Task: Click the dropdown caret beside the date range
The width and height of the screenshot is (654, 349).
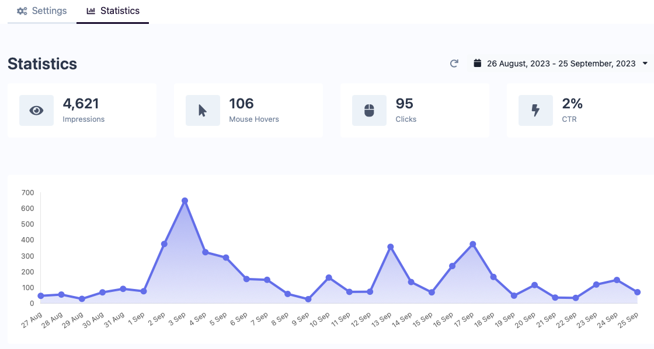Action: [x=645, y=64]
